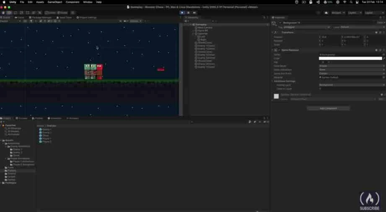386x212 pixels.
Task: Open the Sprite Renderer Color swatch
Action: [350, 58]
